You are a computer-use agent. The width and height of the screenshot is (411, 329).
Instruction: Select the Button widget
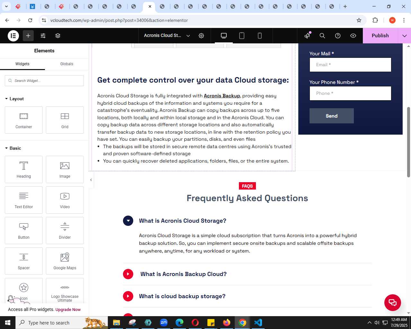click(x=24, y=231)
